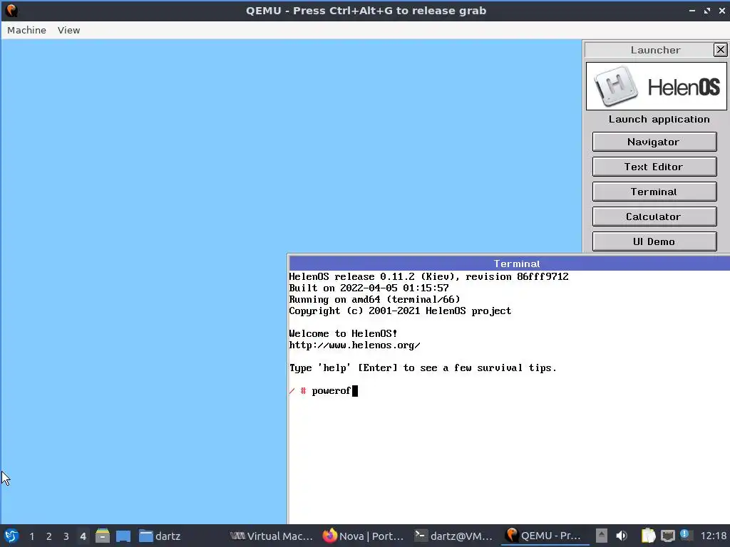Click the HelenOS logo image

[x=656, y=86]
